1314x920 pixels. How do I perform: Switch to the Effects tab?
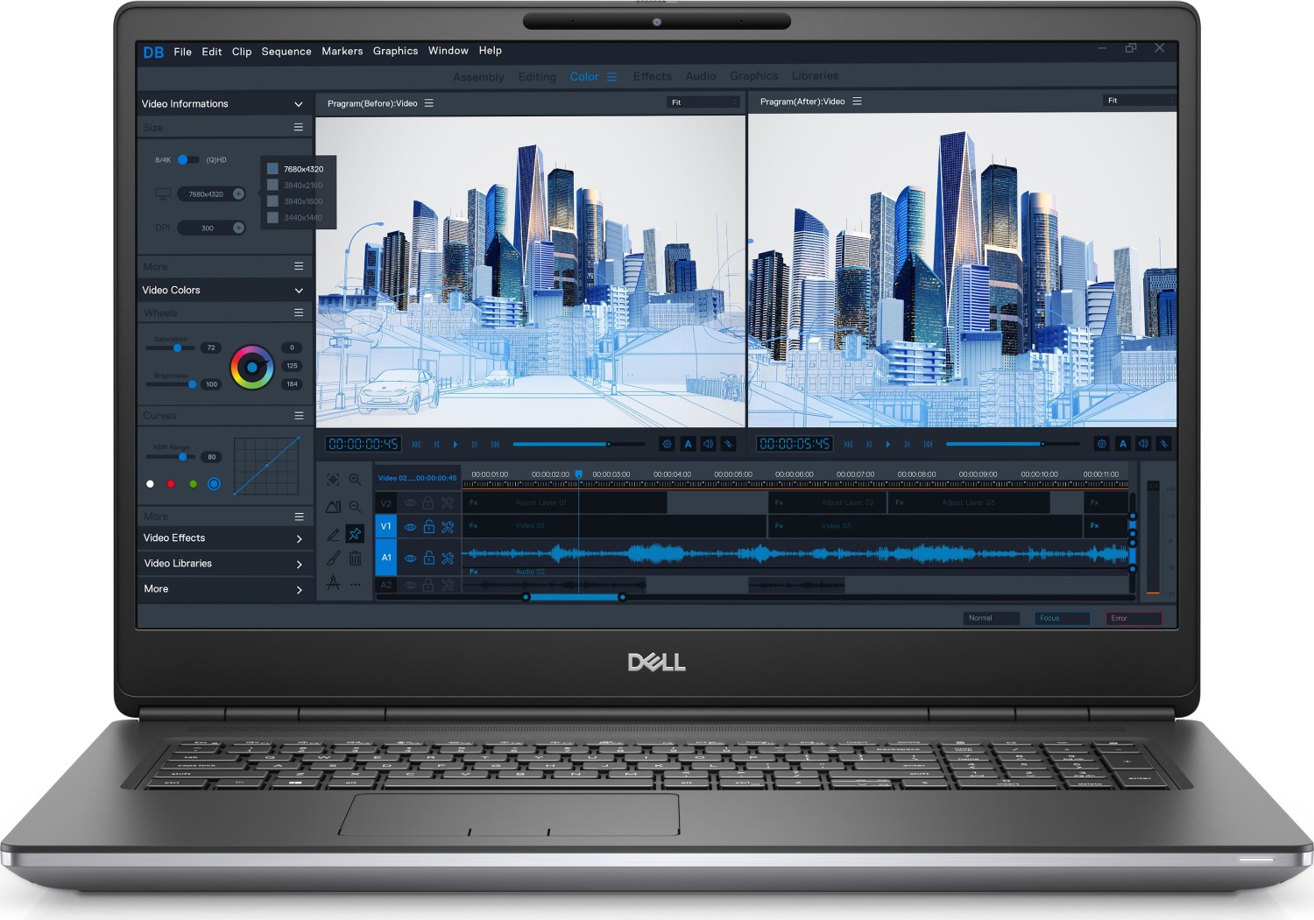(652, 76)
